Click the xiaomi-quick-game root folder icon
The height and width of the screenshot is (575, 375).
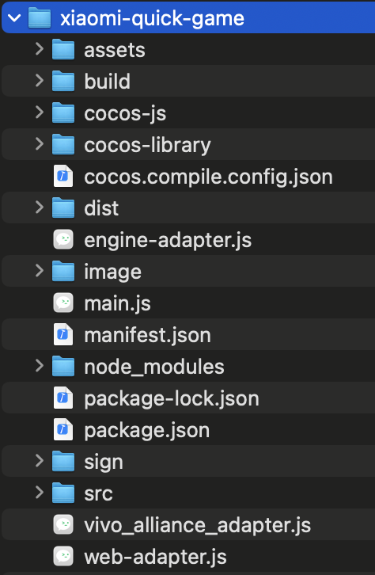pyautogui.click(x=40, y=17)
